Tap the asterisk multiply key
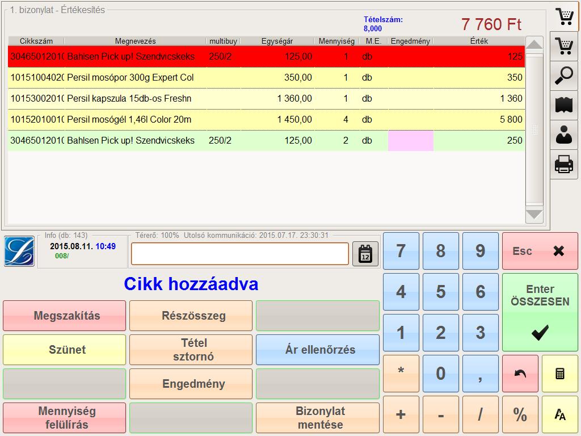The image size is (581, 436). (x=401, y=374)
